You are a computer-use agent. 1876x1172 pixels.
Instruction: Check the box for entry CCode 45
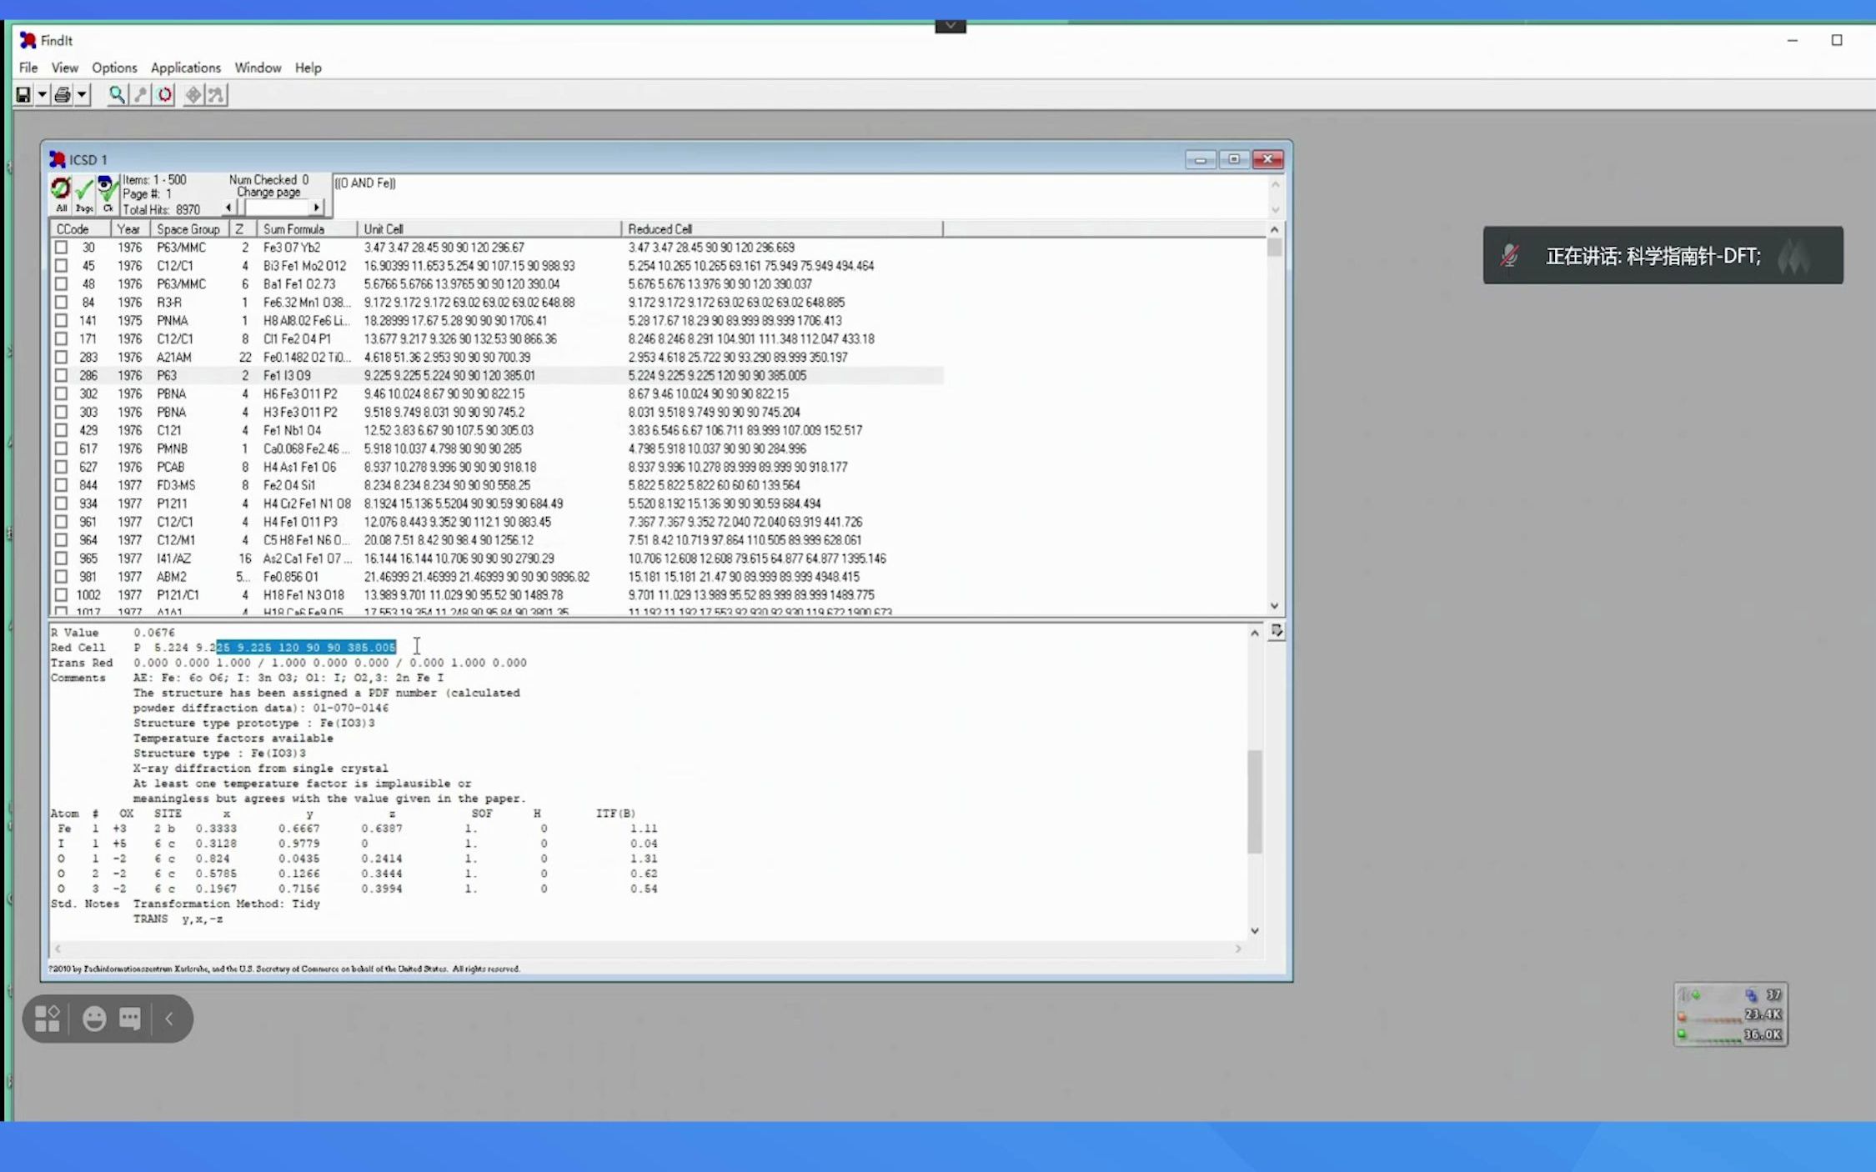tap(61, 266)
